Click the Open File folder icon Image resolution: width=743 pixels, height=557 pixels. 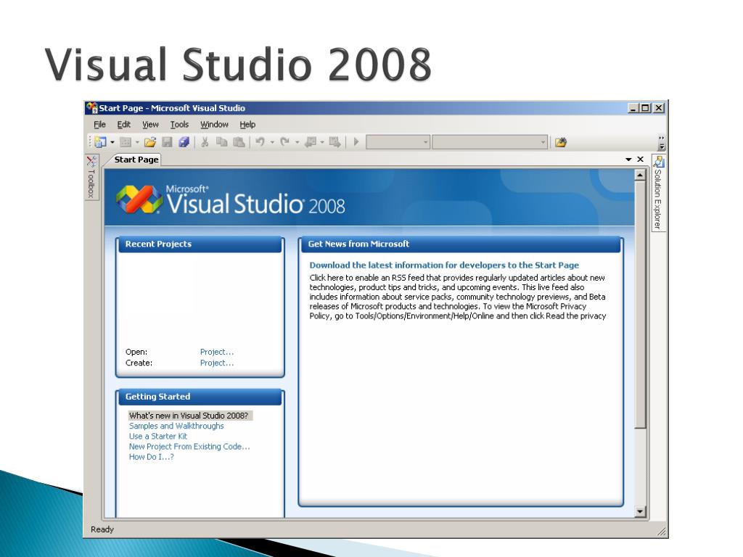(150, 142)
